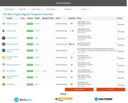The height and width of the screenshot is (103, 128).
Task: Open the Crypto Papa trader link
Action: pos(11,31)
